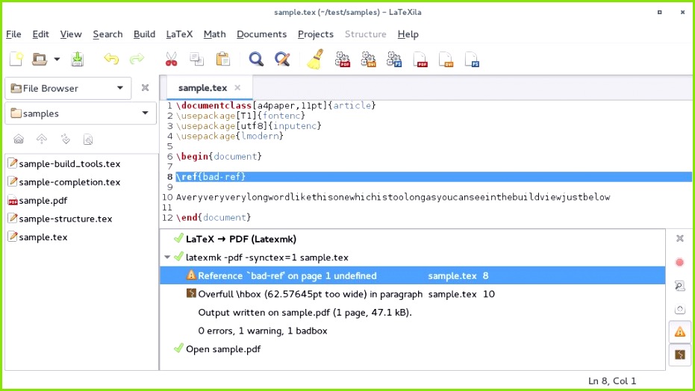The width and height of the screenshot is (695, 391).
Task: Show folder properties icon in file browser
Action: (x=88, y=139)
